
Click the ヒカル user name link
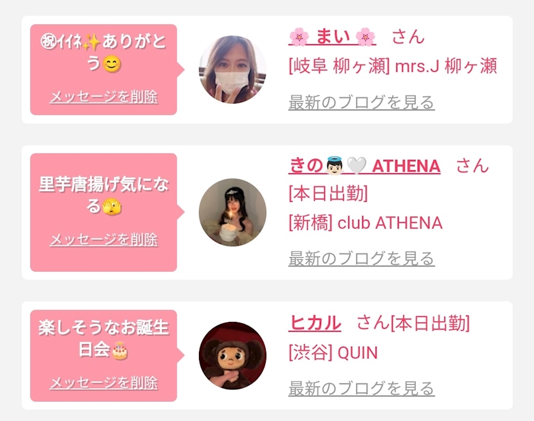pyautogui.click(x=315, y=323)
